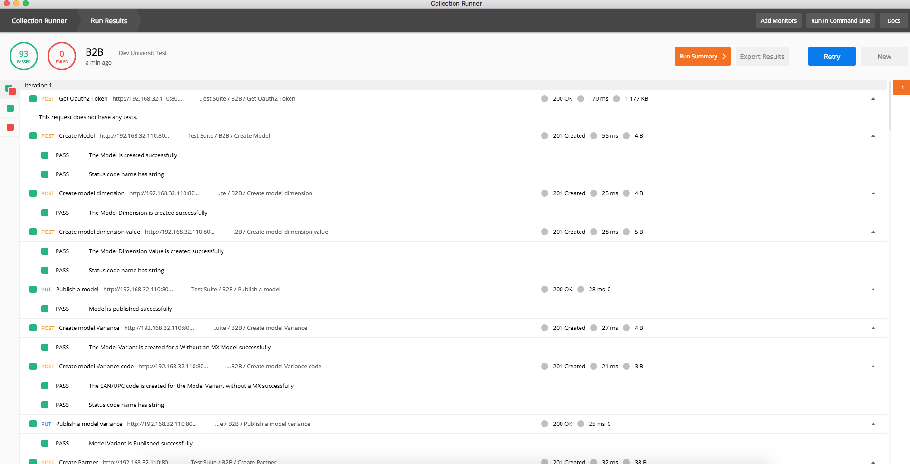Click the 201 Created dot for Create Partner
The width and height of the screenshot is (910, 464).
pos(544,461)
